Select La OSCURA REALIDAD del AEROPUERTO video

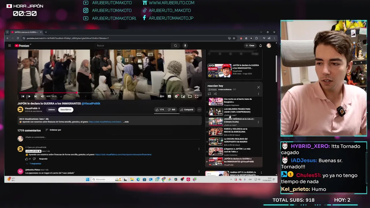click(x=234, y=142)
